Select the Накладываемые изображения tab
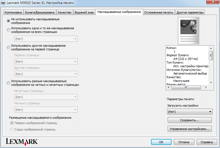Screen dimensions: 220x148 point(119,12)
